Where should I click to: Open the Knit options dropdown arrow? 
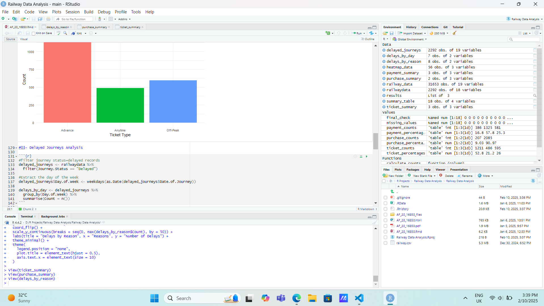click(85, 33)
